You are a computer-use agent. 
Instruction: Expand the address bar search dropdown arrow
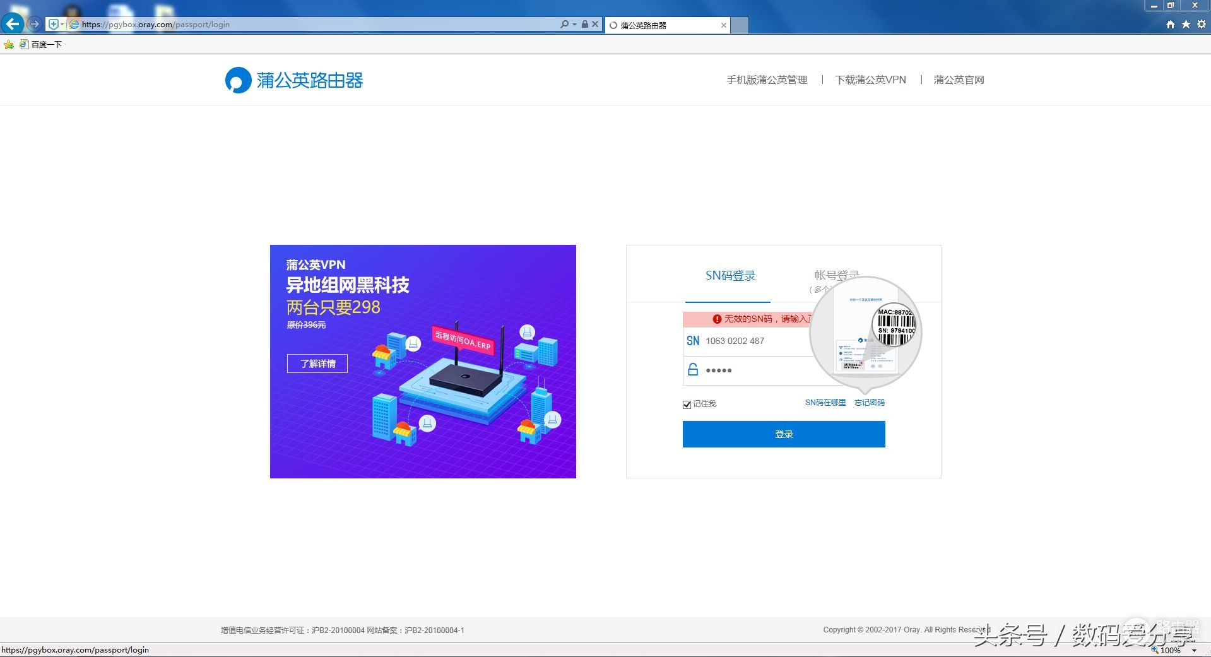574,24
